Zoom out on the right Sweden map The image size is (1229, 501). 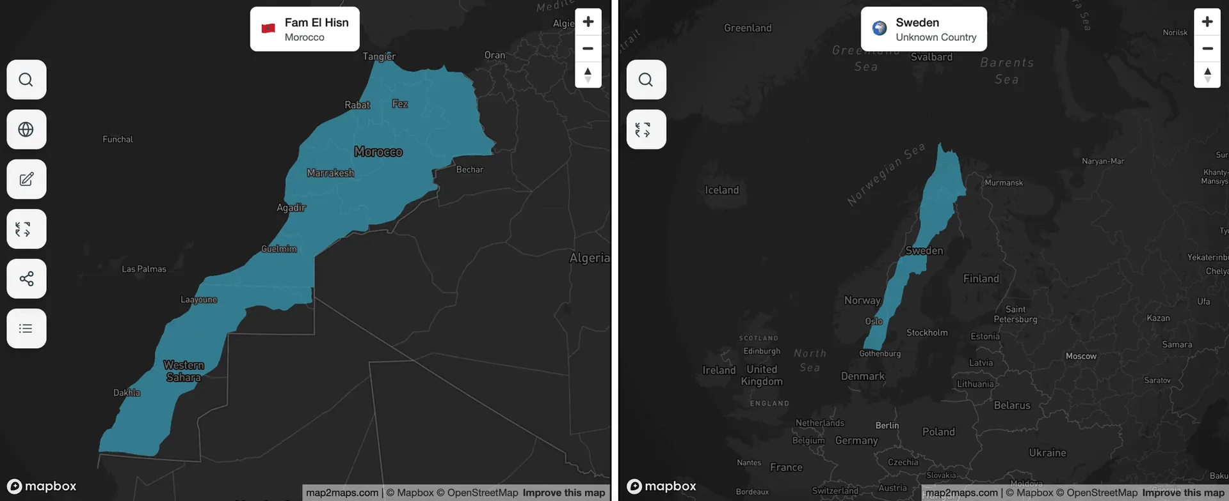coord(1208,48)
